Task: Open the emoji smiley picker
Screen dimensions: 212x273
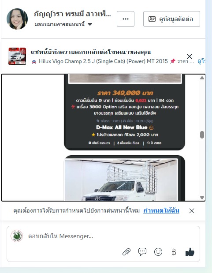Action: point(158,252)
